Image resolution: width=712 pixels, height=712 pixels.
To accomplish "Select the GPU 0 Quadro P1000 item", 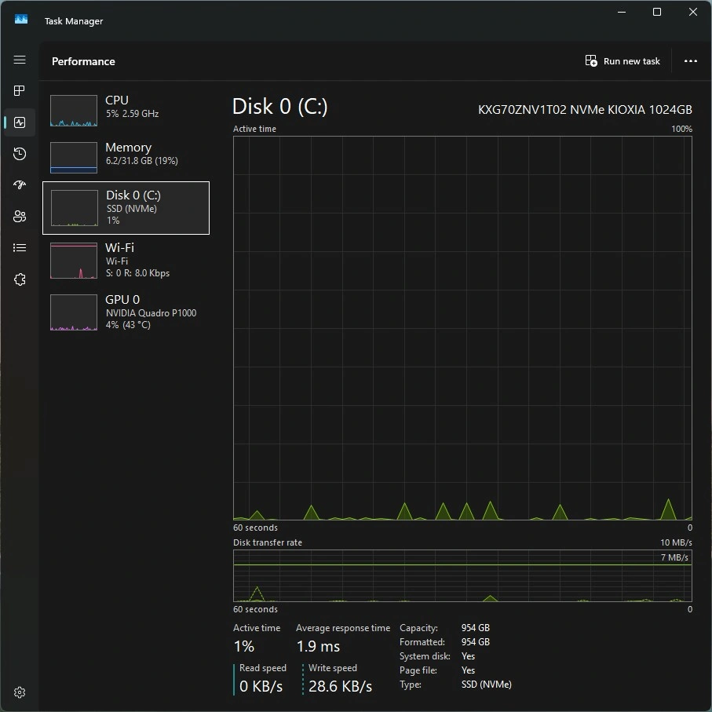I will 126,312.
